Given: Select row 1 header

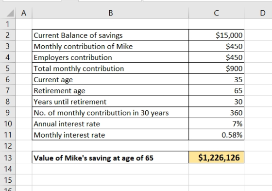Looking at the screenshot, I should 8,24.
